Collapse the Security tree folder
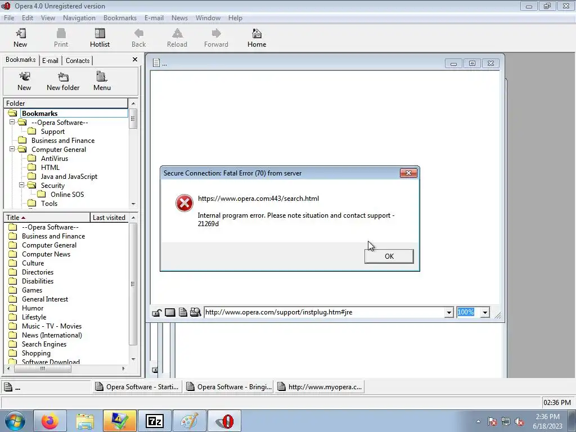Screen dimensions: 576x432 tap(22, 185)
